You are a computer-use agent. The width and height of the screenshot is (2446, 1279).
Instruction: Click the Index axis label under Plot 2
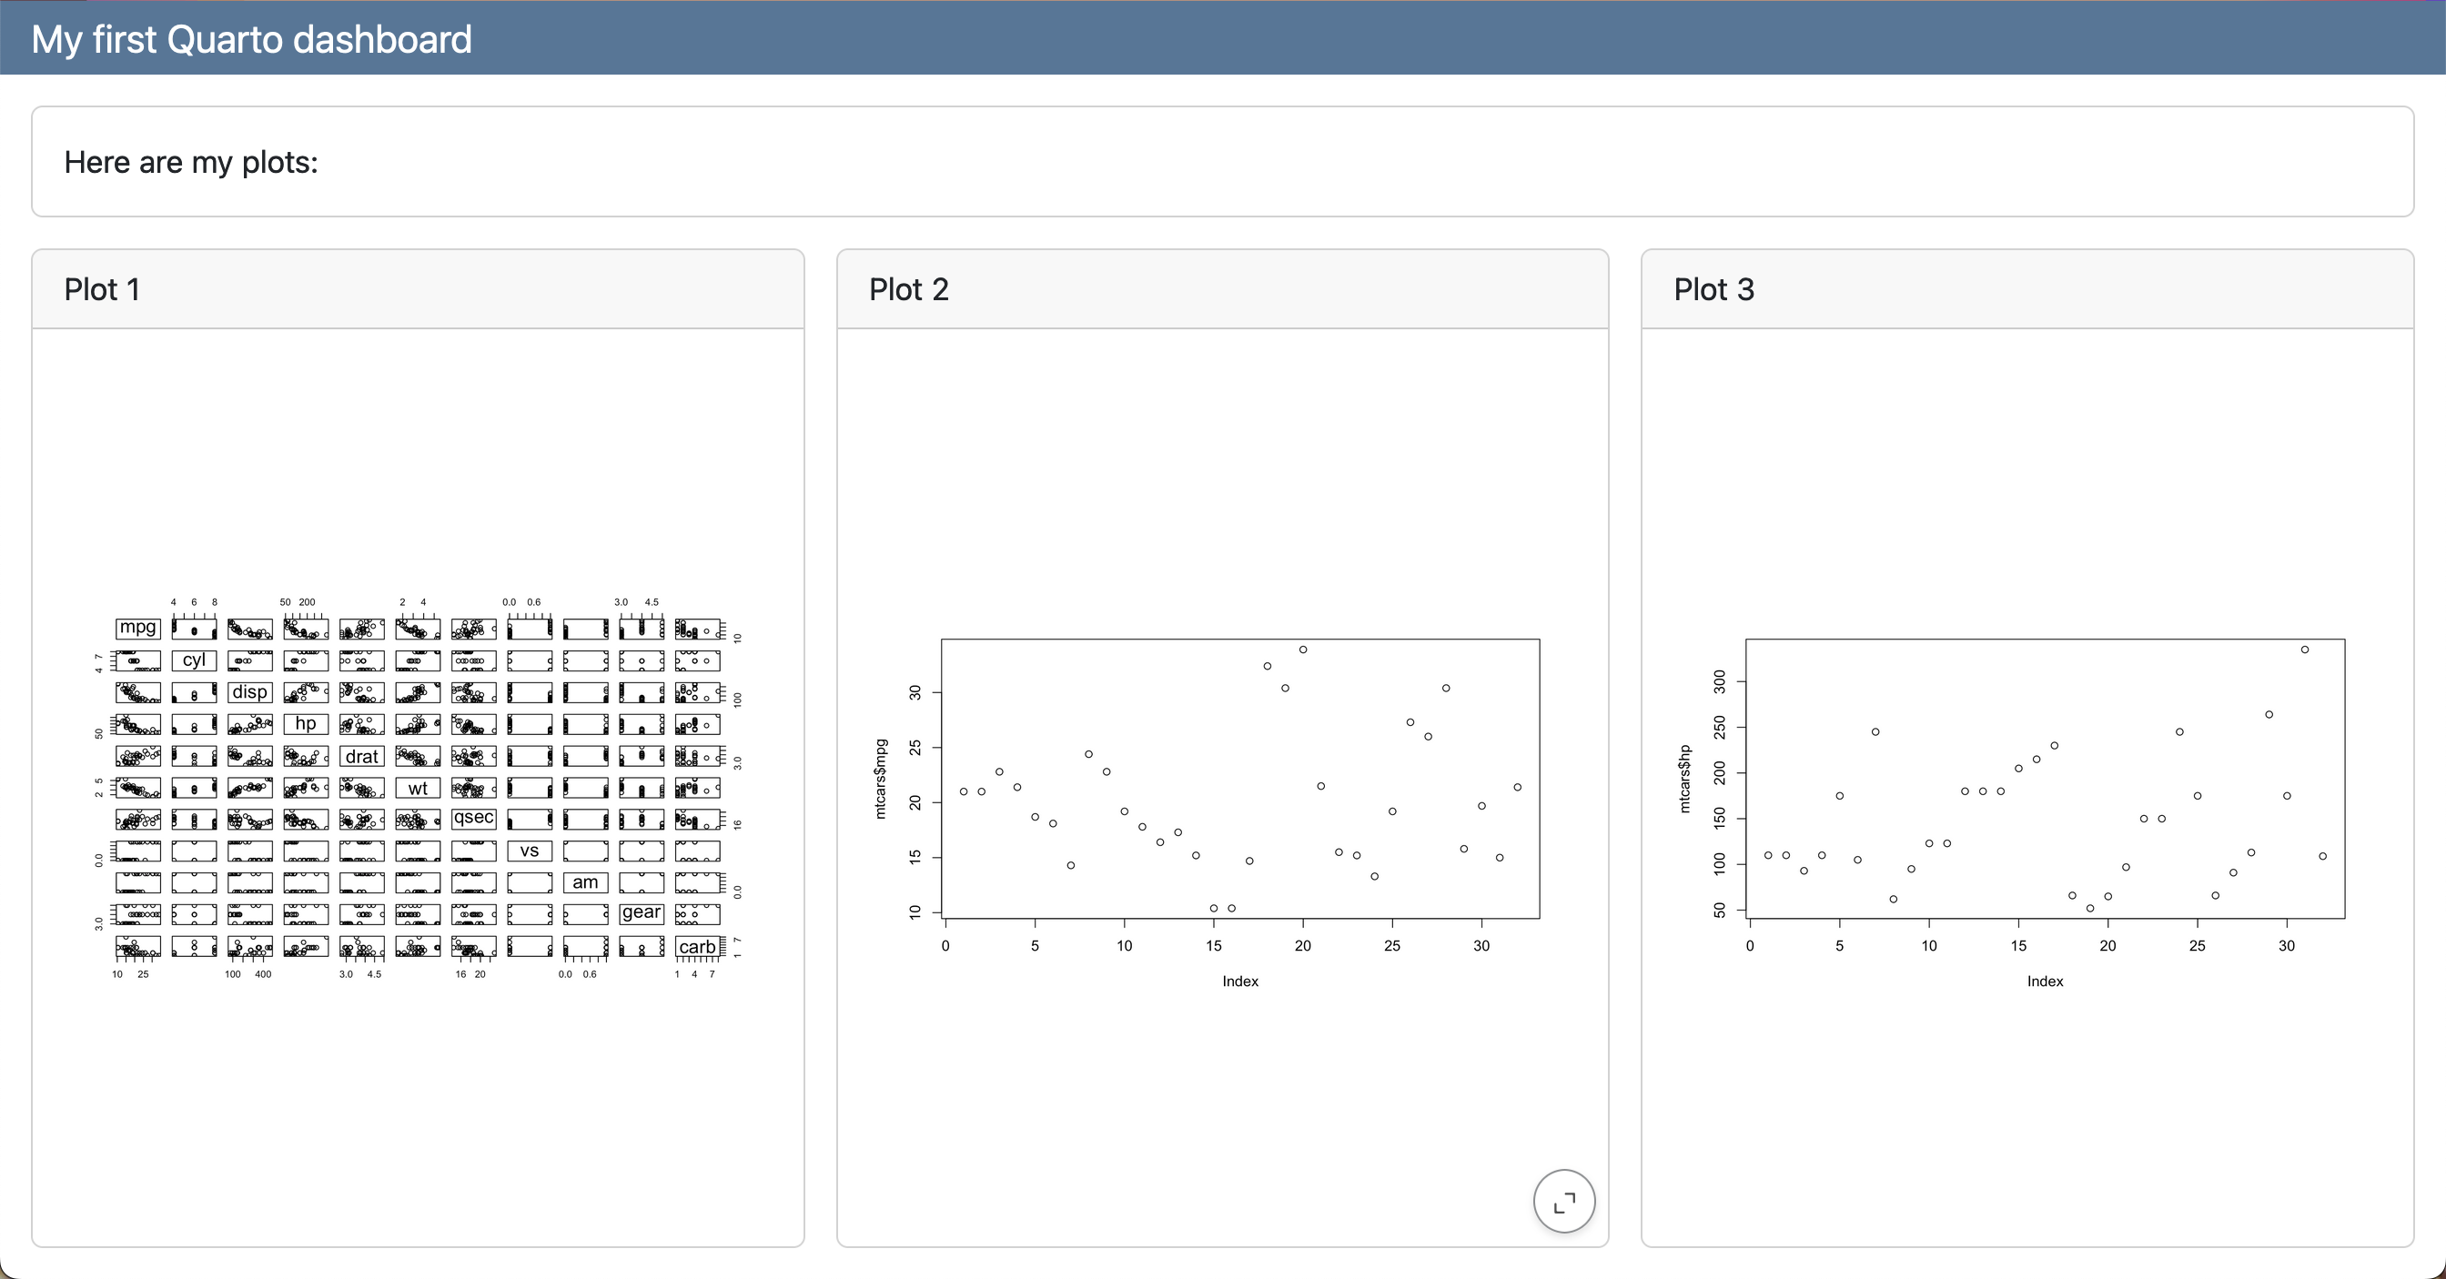click(x=1239, y=981)
